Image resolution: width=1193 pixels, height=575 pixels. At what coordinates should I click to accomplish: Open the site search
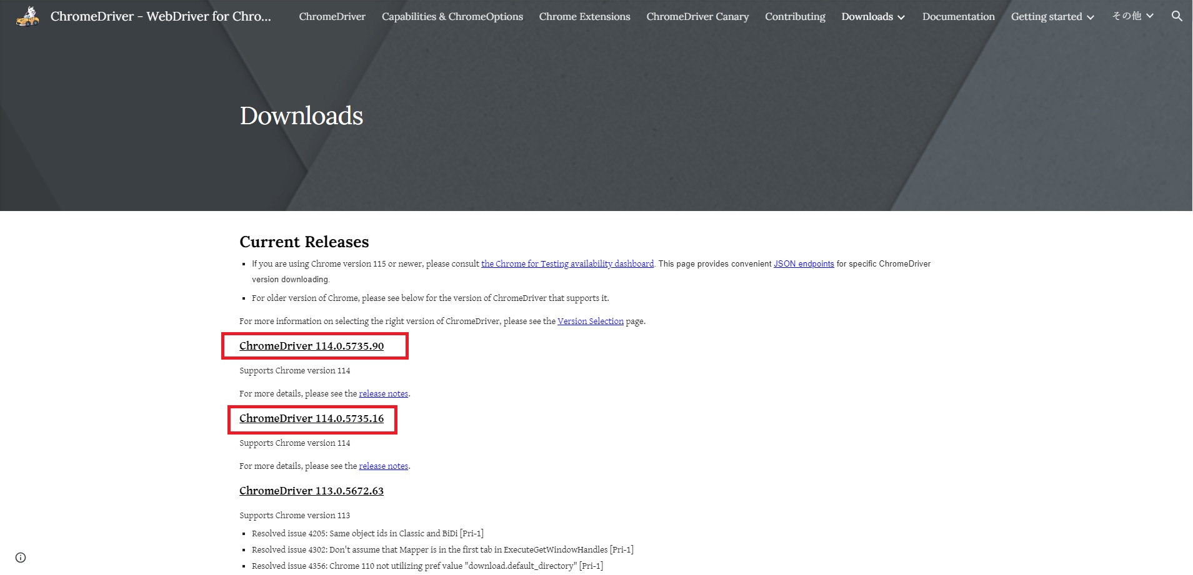coord(1177,16)
